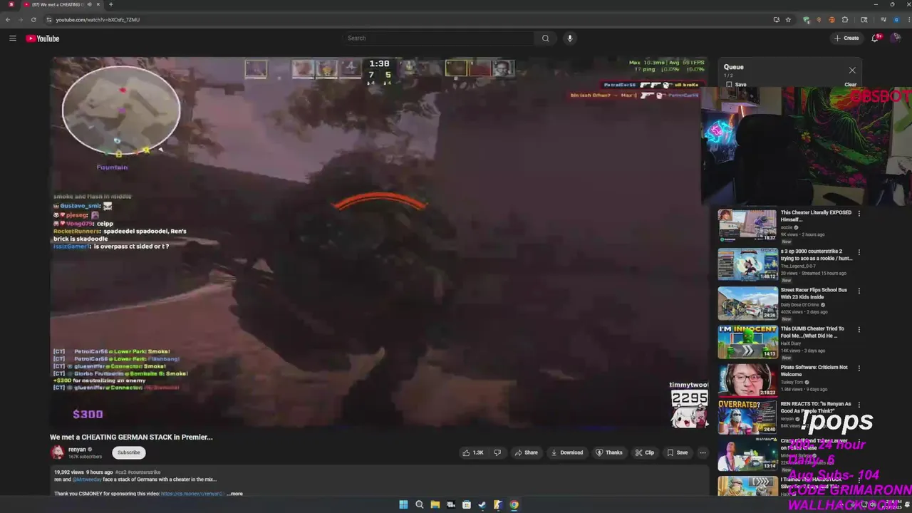Screen dimensions: 912x513
Task: Open the browser extensions puzzle icon
Action: (845, 20)
